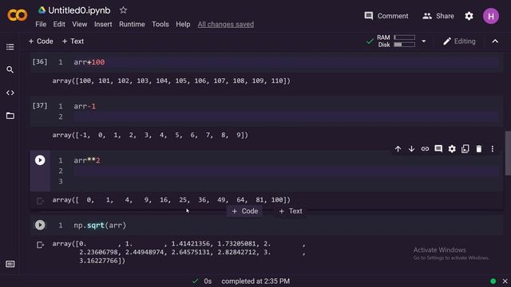Click into the arr+100 code line
This screenshot has width=511, height=287.
pos(287,62)
